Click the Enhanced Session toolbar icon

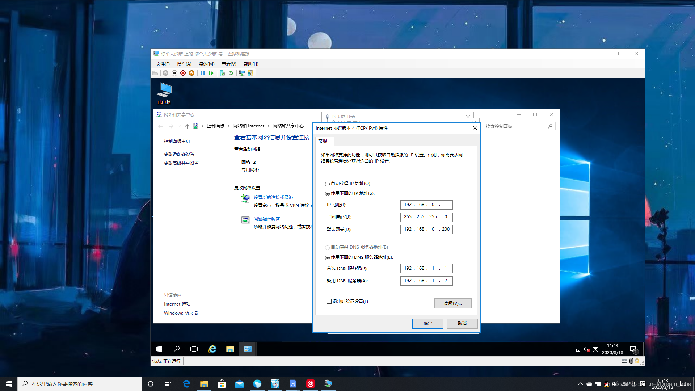tap(242, 73)
